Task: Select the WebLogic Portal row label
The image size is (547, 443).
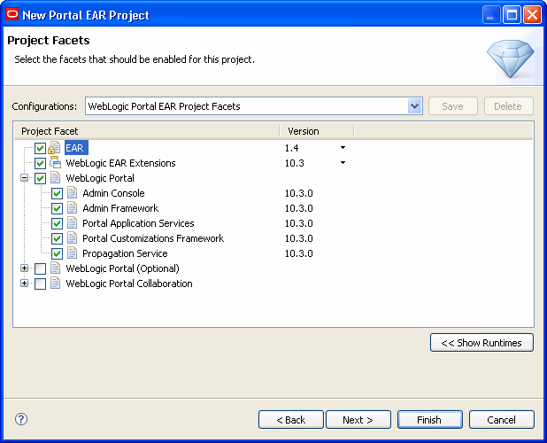Action: pos(100,178)
